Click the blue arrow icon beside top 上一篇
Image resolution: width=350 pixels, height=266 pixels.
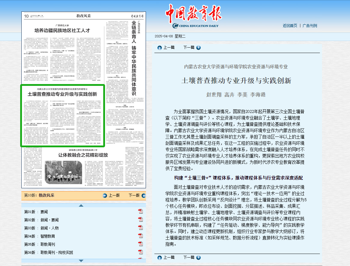tap(160, 48)
